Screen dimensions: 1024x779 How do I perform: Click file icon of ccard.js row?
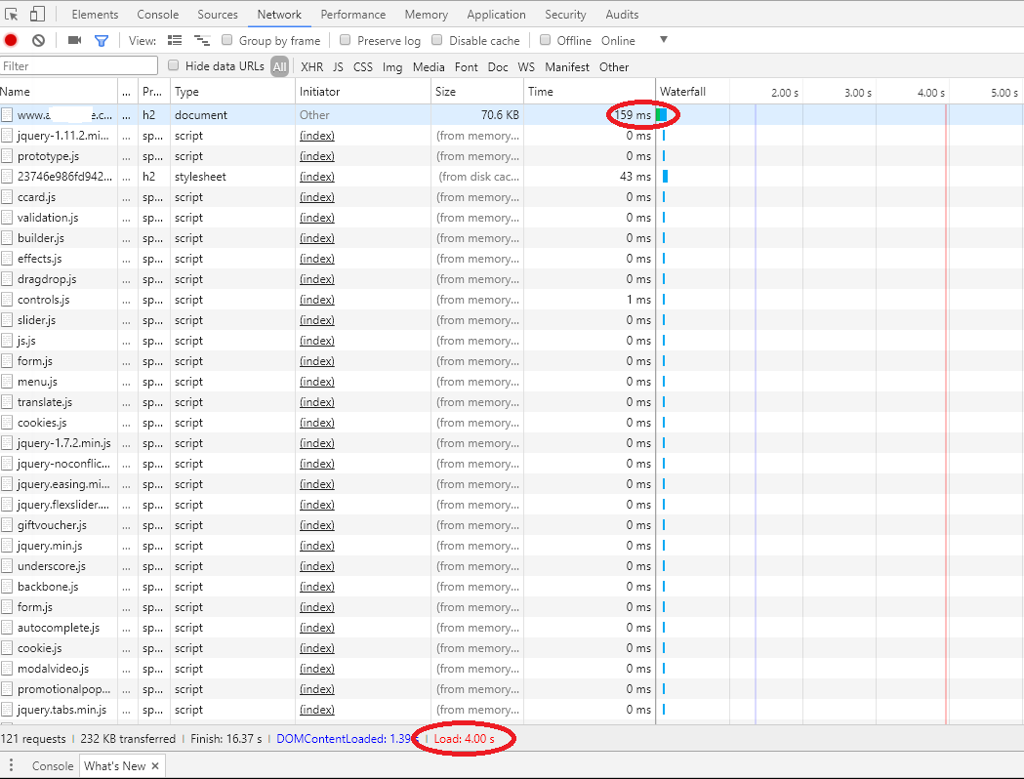pyautogui.click(x=7, y=197)
